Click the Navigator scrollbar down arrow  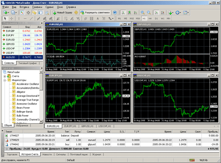click(x=41, y=121)
